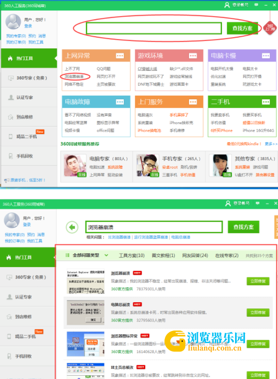Open 其他专家 (3835人) photo thumbnail

(220, 166)
